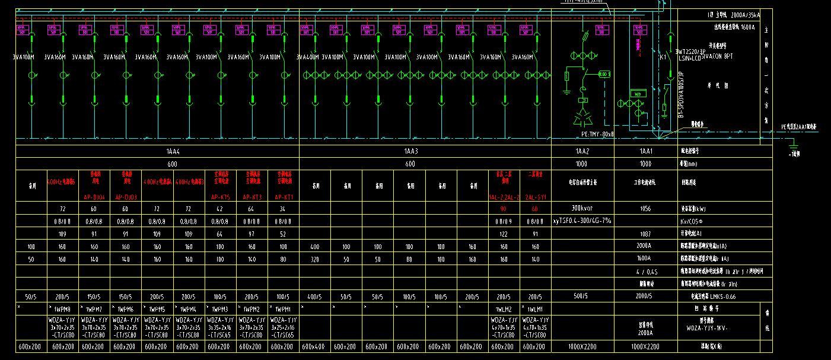Select the 1WLM2 circuit number
The image size is (831, 360).
pyautogui.click(x=504, y=309)
